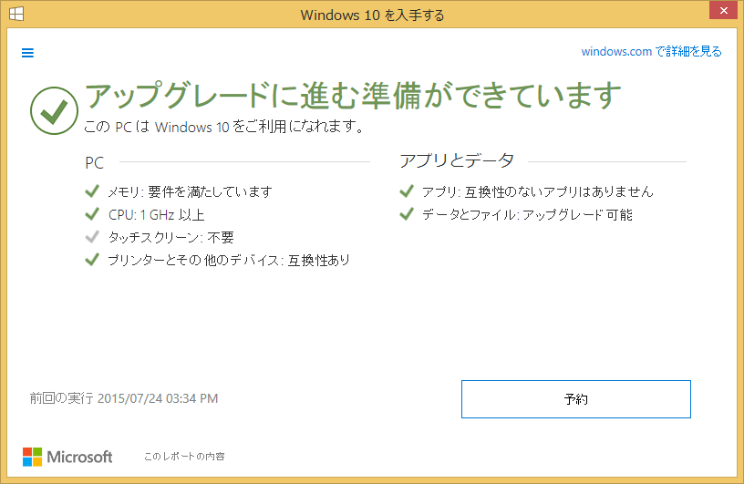This screenshot has height=484, width=744.
Task: Click the checkmark next to プリンターとその他のデバイス
Action: pos(91,260)
